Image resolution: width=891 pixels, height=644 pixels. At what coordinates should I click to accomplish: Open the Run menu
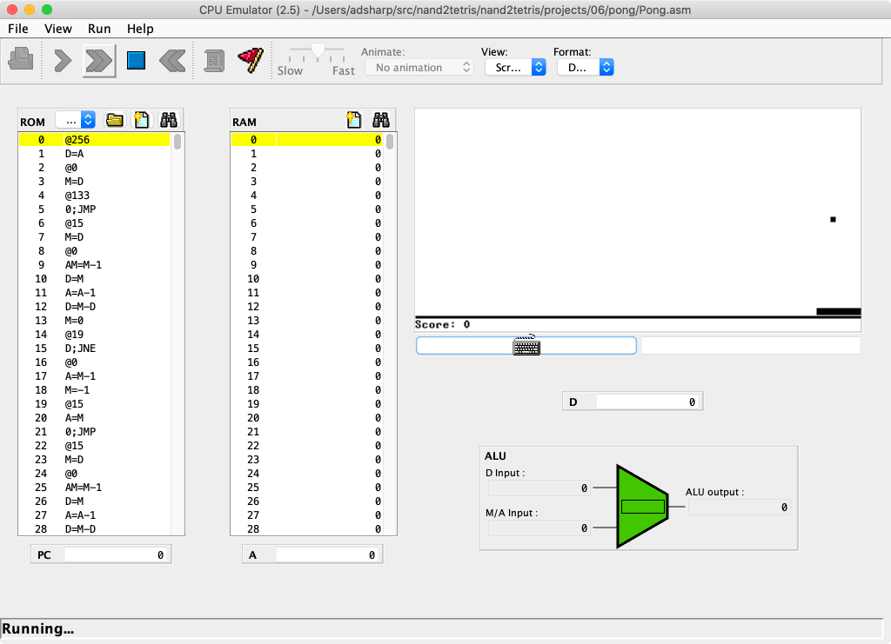tap(98, 29)
